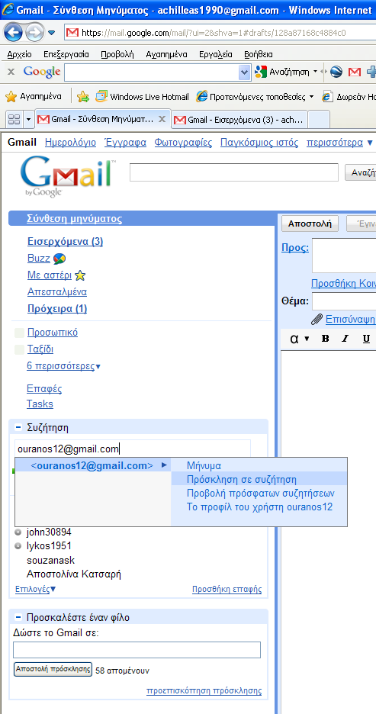Open the Προτεινόμενες τοποθεσίες favorite

255,97
